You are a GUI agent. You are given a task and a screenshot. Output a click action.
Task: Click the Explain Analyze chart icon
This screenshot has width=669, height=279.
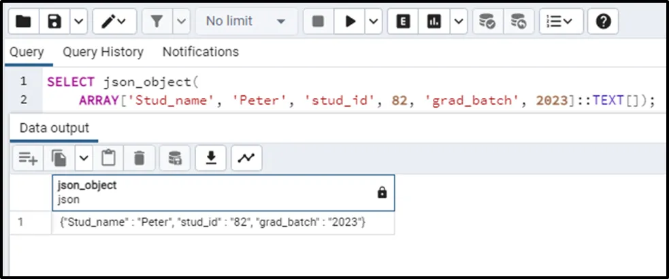click(x=434, y=22)
